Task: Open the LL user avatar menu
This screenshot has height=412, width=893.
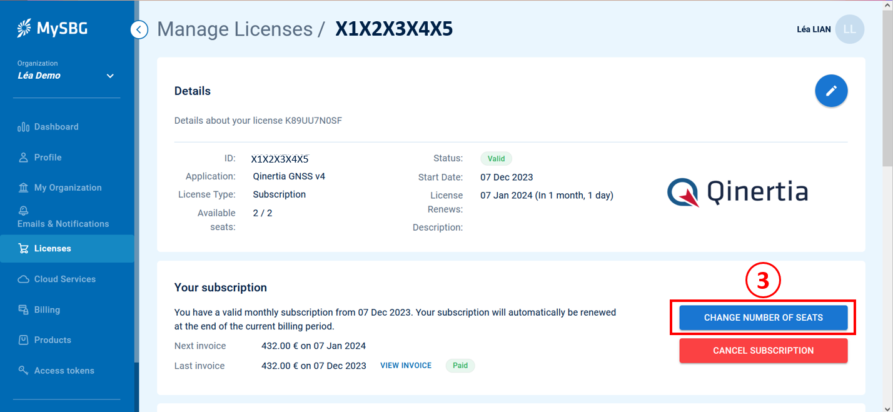Action: pyautogui.click(x=849, y=29)
